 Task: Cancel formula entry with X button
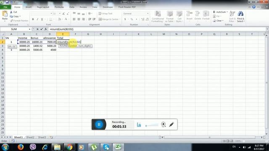pos(37,29)
